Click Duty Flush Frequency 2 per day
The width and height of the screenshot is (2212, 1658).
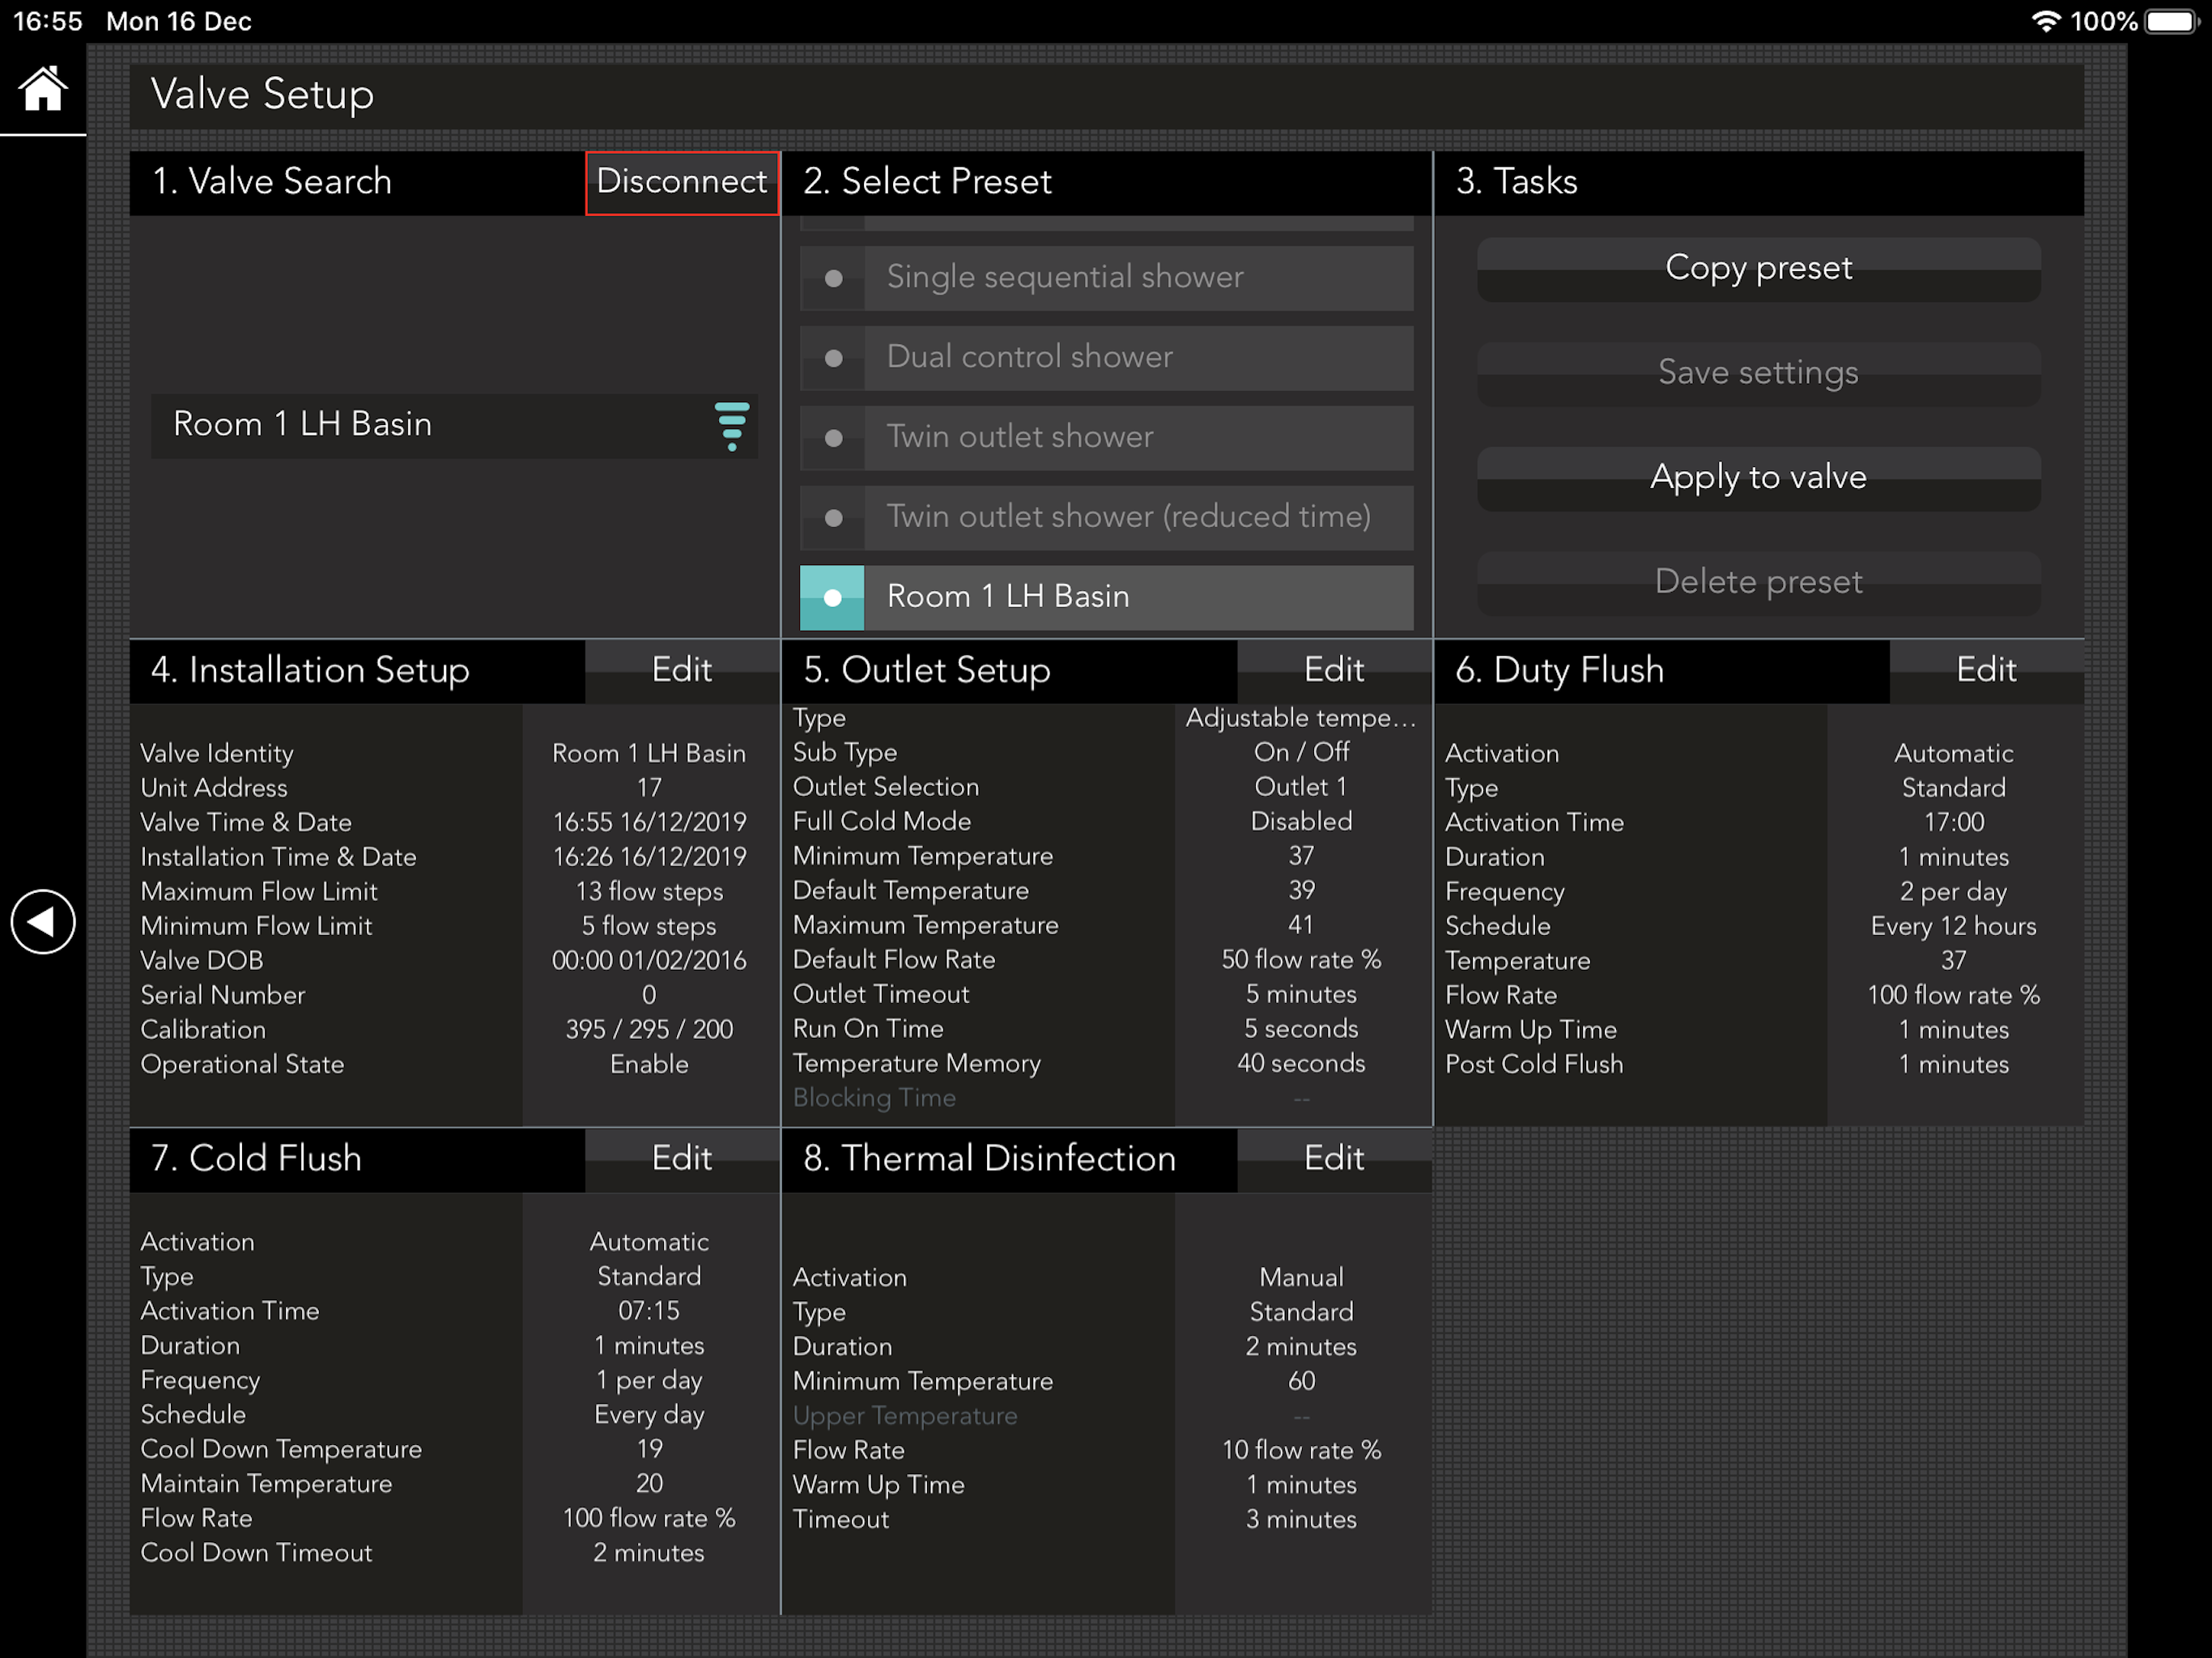point(1953,892)
